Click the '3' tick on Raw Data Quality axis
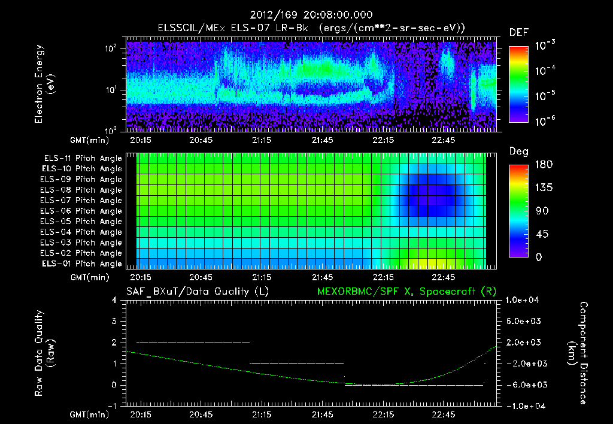Screen dimensions: 613x424 pyautogui.click(x=114, y=321)
